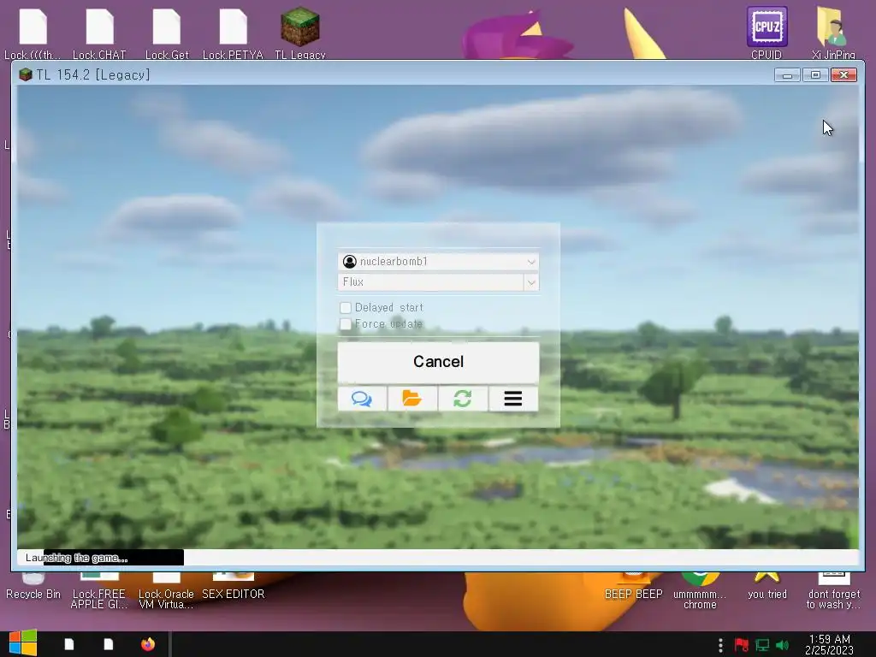Click the first white file taskbar icon
This screenshot has height=657, width=876.
69,644
